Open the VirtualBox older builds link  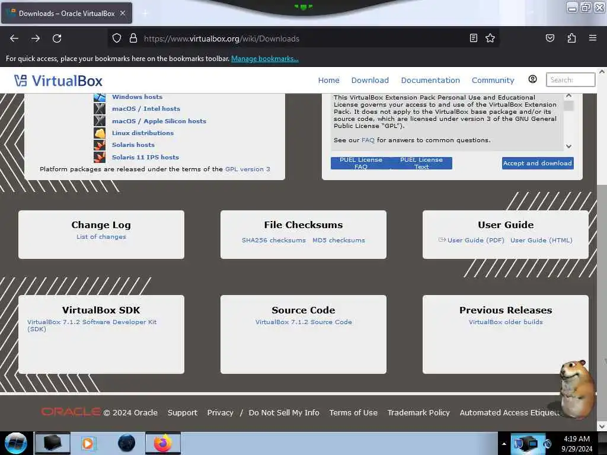point(506,322)
